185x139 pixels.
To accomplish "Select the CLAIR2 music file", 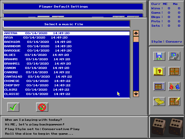I will (x=67, y=90).
